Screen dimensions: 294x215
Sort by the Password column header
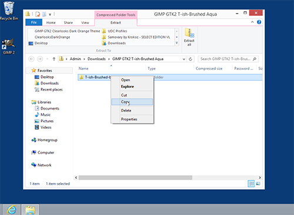[243, 69]
